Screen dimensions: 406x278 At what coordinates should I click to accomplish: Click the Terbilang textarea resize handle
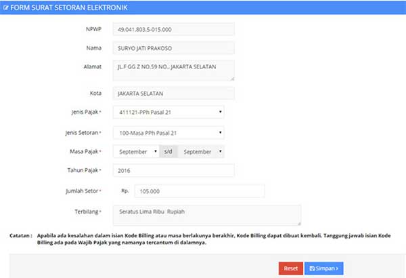[x=299, y=224]
